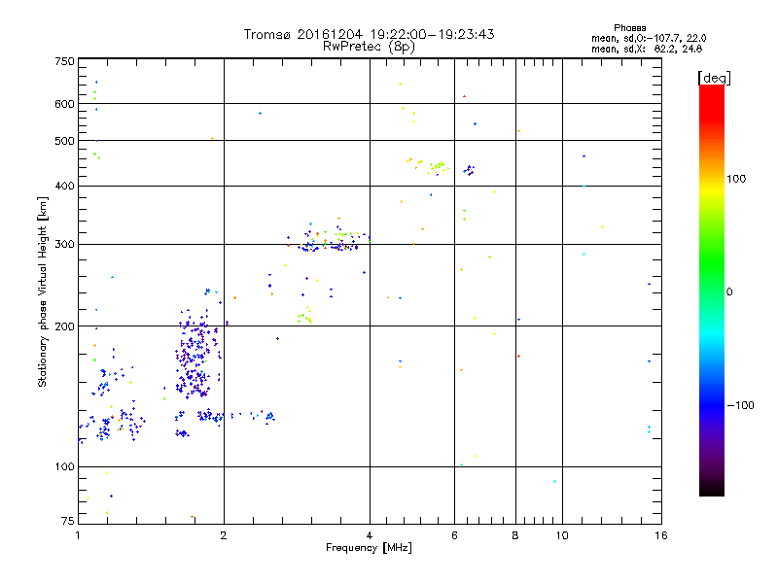
Task: Select the 'RwPretec (8p)' subtitle
Action: click(369, 47)
